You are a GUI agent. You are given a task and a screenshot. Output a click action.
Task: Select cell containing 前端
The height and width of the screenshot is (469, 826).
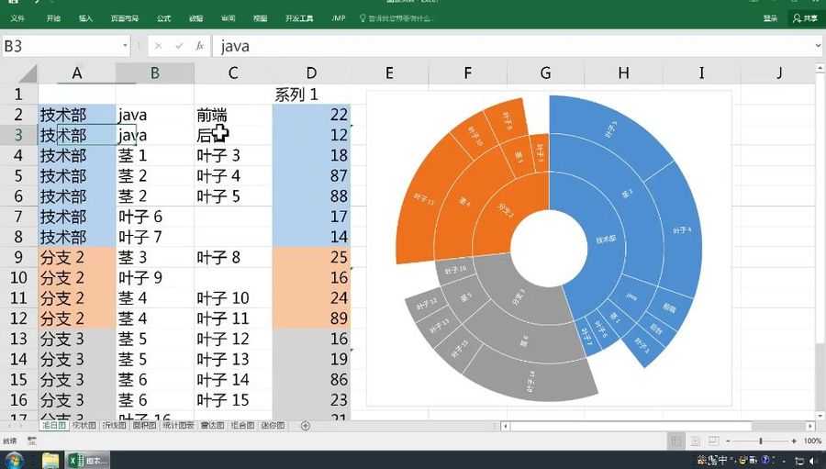click(x=233, y=115)
